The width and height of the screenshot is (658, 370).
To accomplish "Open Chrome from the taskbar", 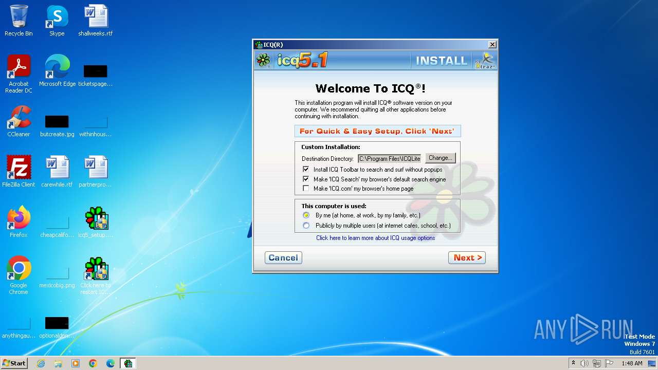I will pyautogui.click(x=93, y=363).
